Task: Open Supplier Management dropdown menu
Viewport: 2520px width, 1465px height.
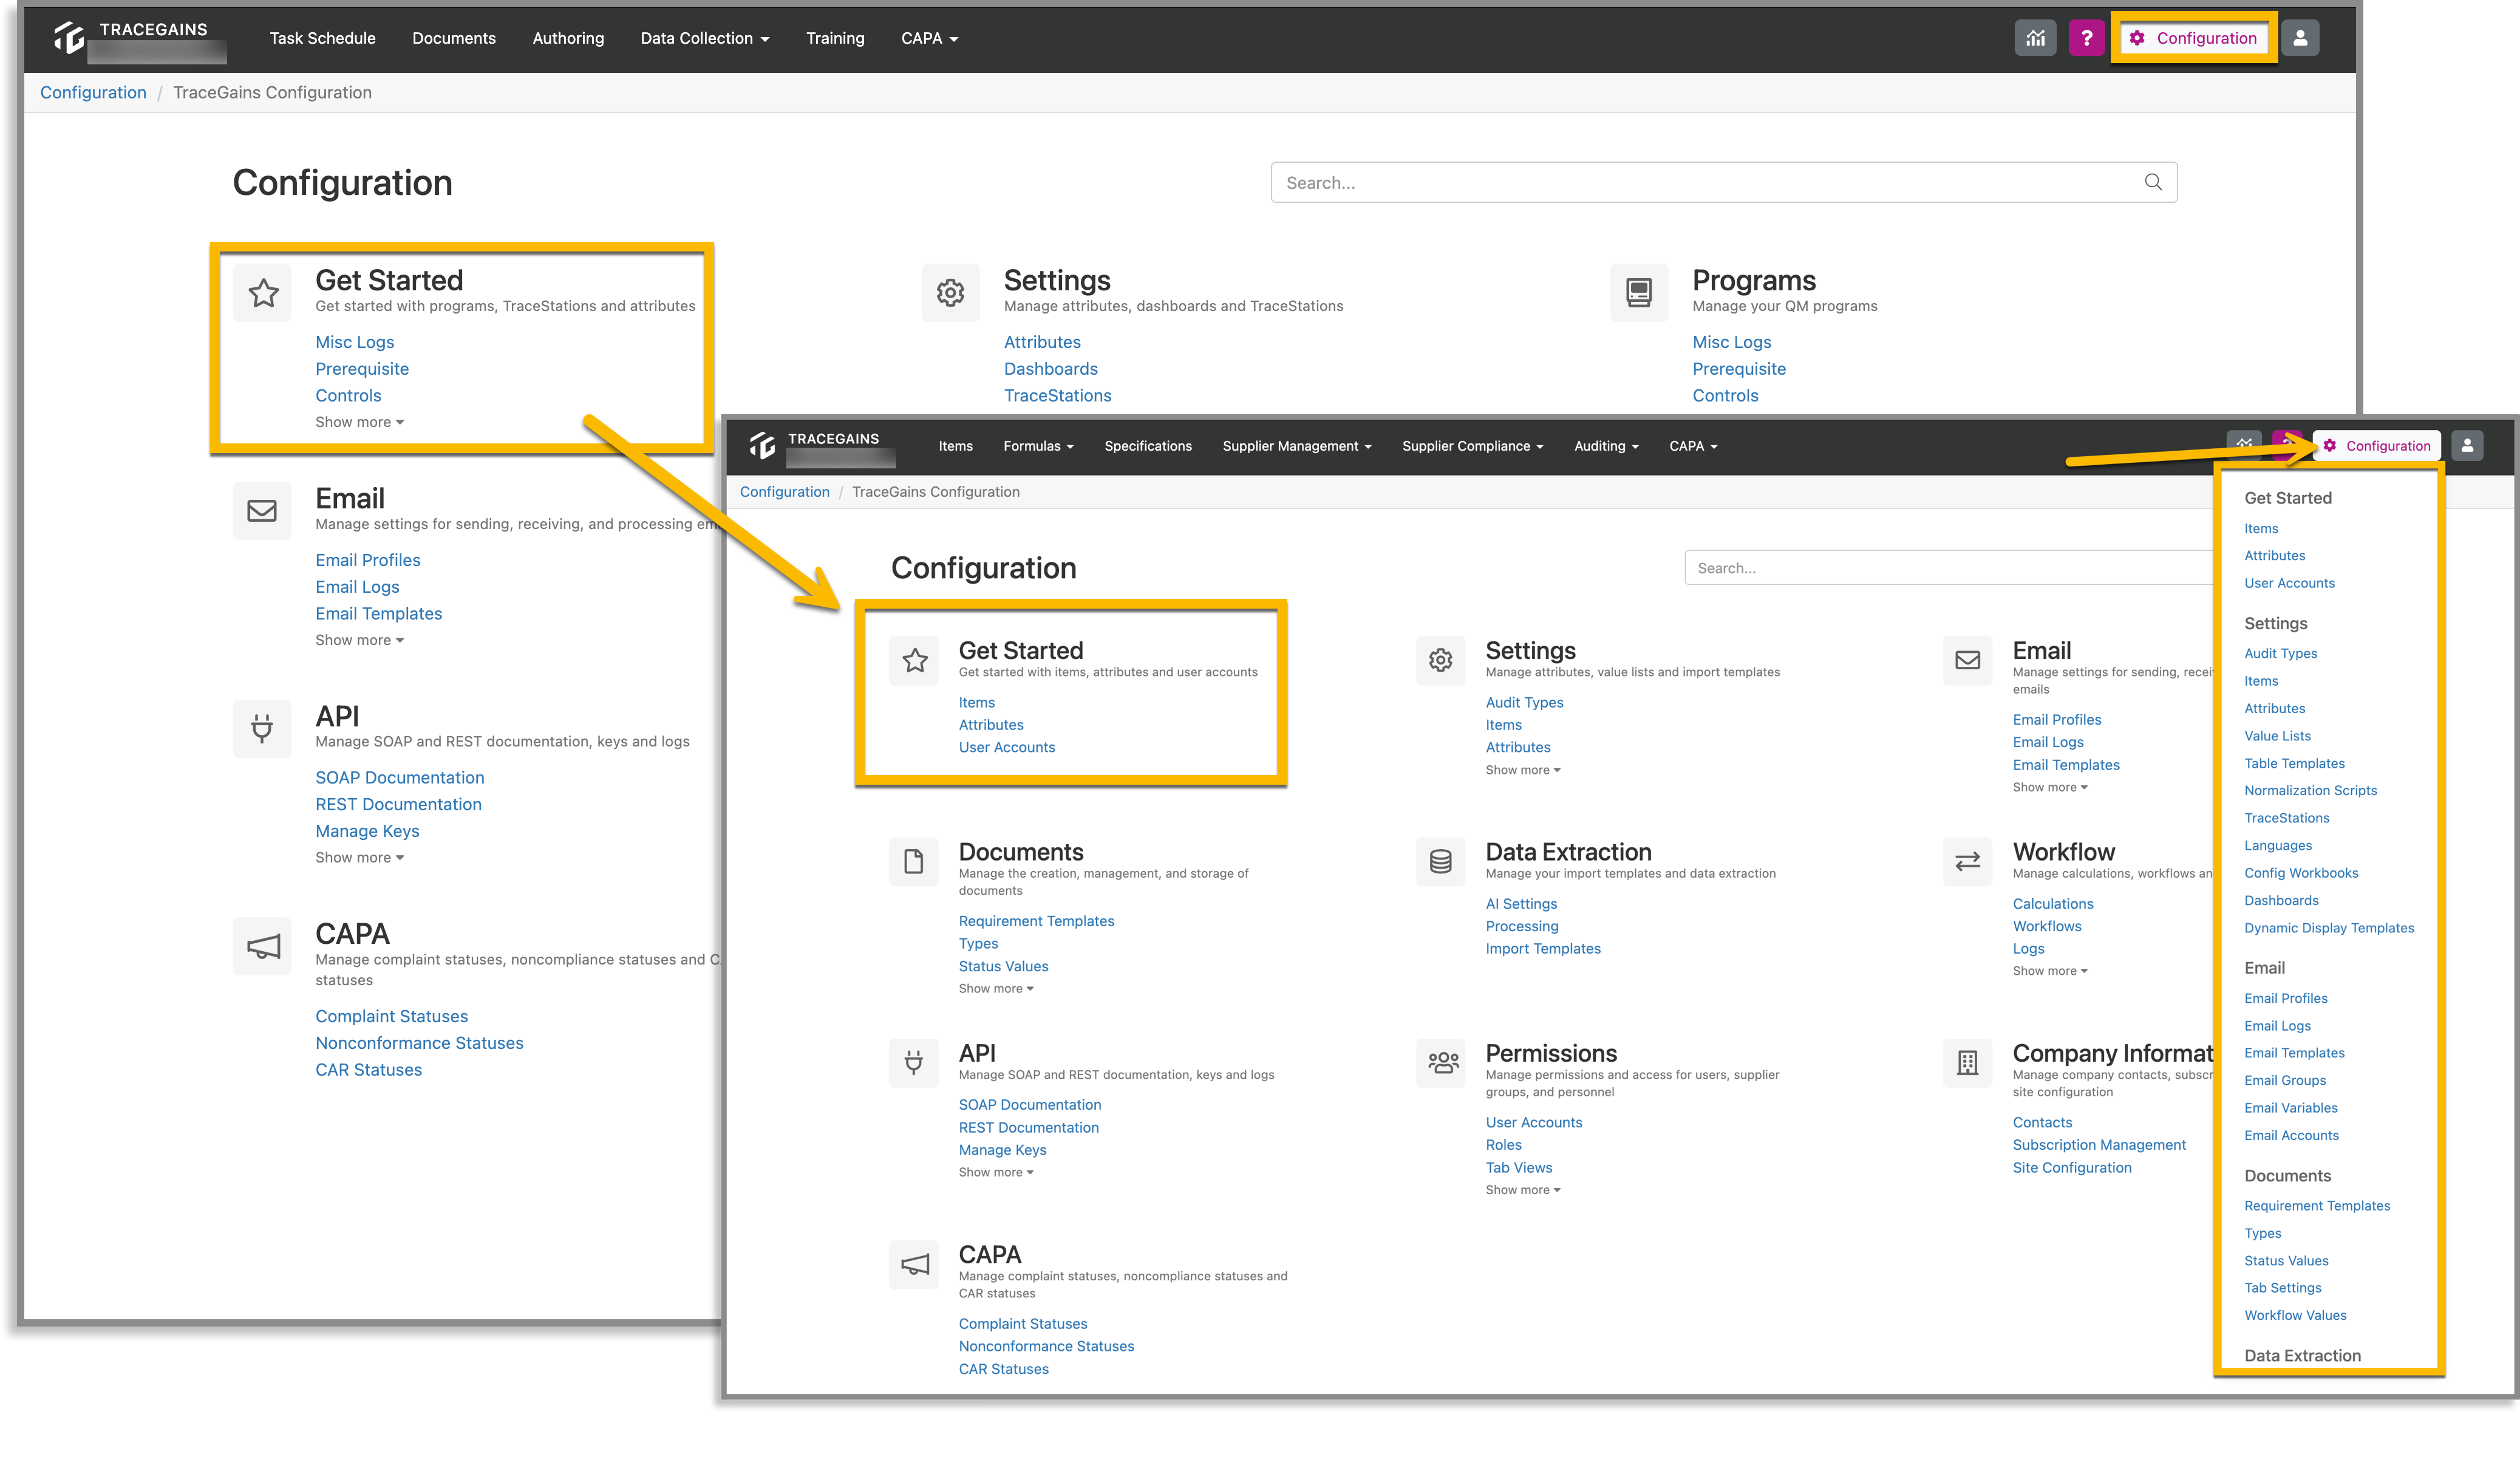Action: click(1297, 446)
